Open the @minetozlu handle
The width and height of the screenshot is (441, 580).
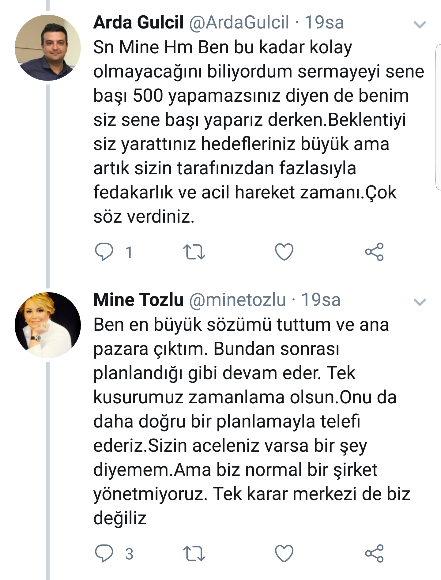point(238,299)
